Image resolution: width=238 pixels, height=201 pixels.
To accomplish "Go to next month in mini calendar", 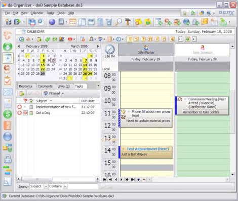I will coord(98,46).
